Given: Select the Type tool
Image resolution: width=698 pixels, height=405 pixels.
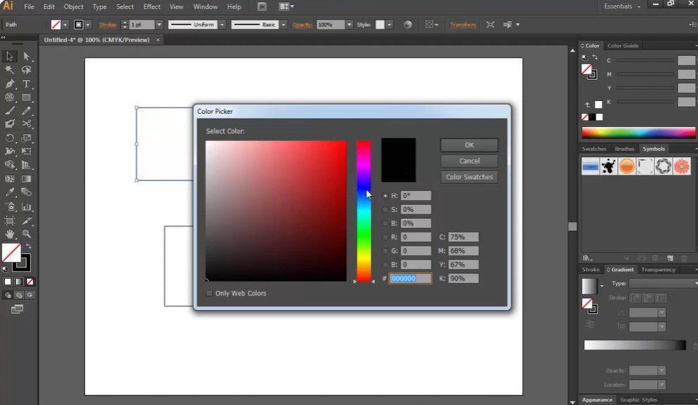Looking at the screenshot, I should pyautogui.click(x=26, y=84).
